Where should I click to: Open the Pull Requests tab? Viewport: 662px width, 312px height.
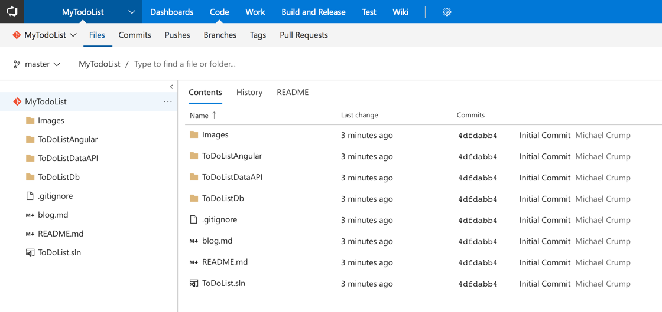pos(303,35)
